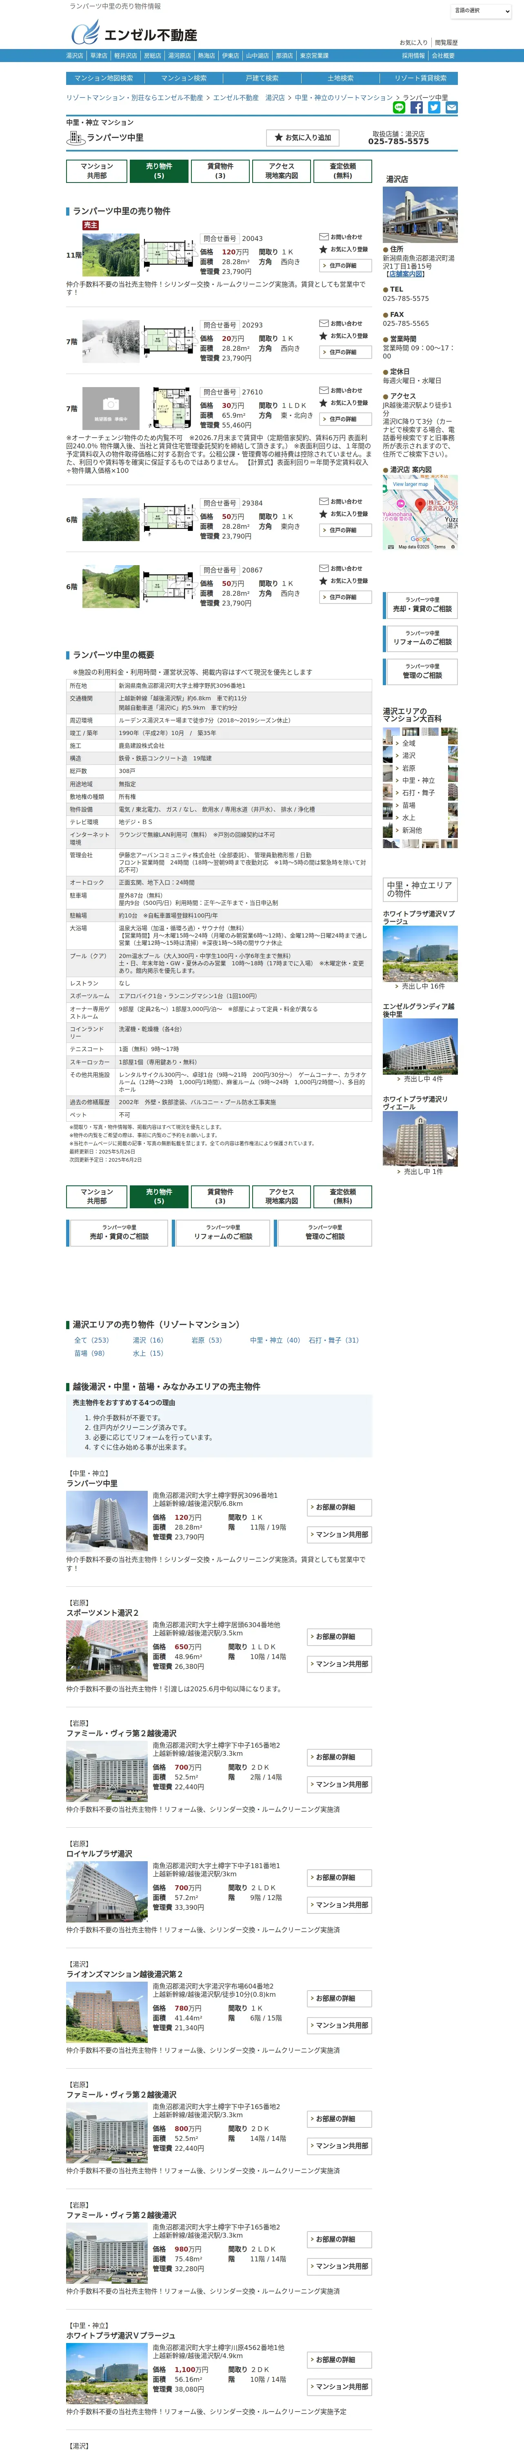Open the 全て (253) area filter link
Image resolution: width=524 pixels, height=2450 pixels.
91,1340
